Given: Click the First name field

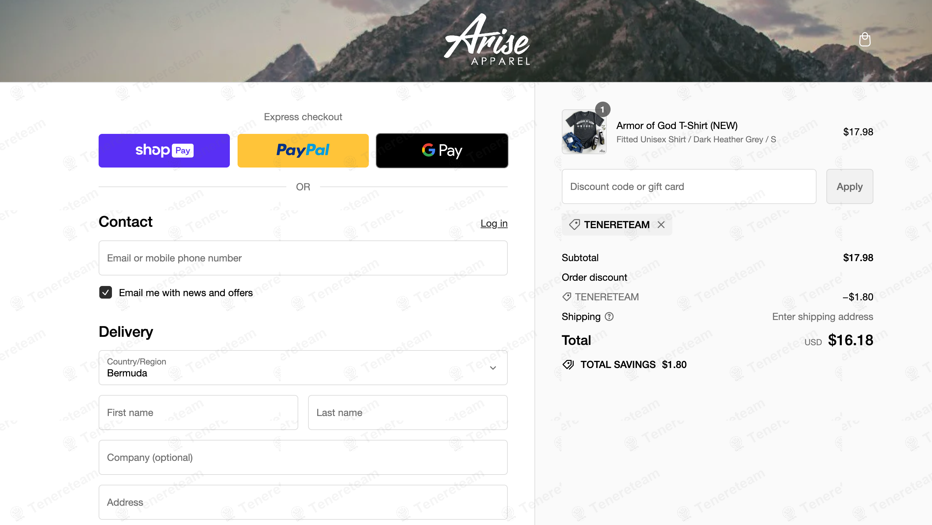Looking at the screenshot, I should coord(198,412).
